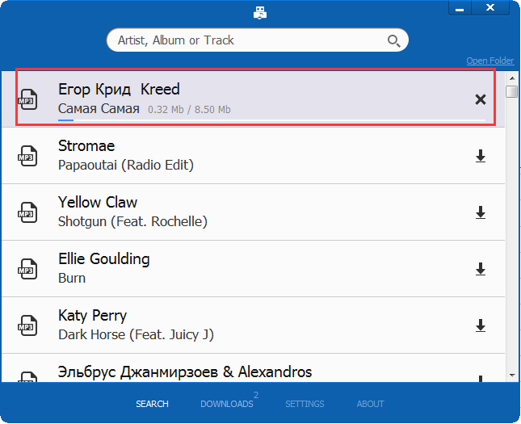The image size is (521, 424).
Task: Open the Settings tab
Action: click(305, 404)
